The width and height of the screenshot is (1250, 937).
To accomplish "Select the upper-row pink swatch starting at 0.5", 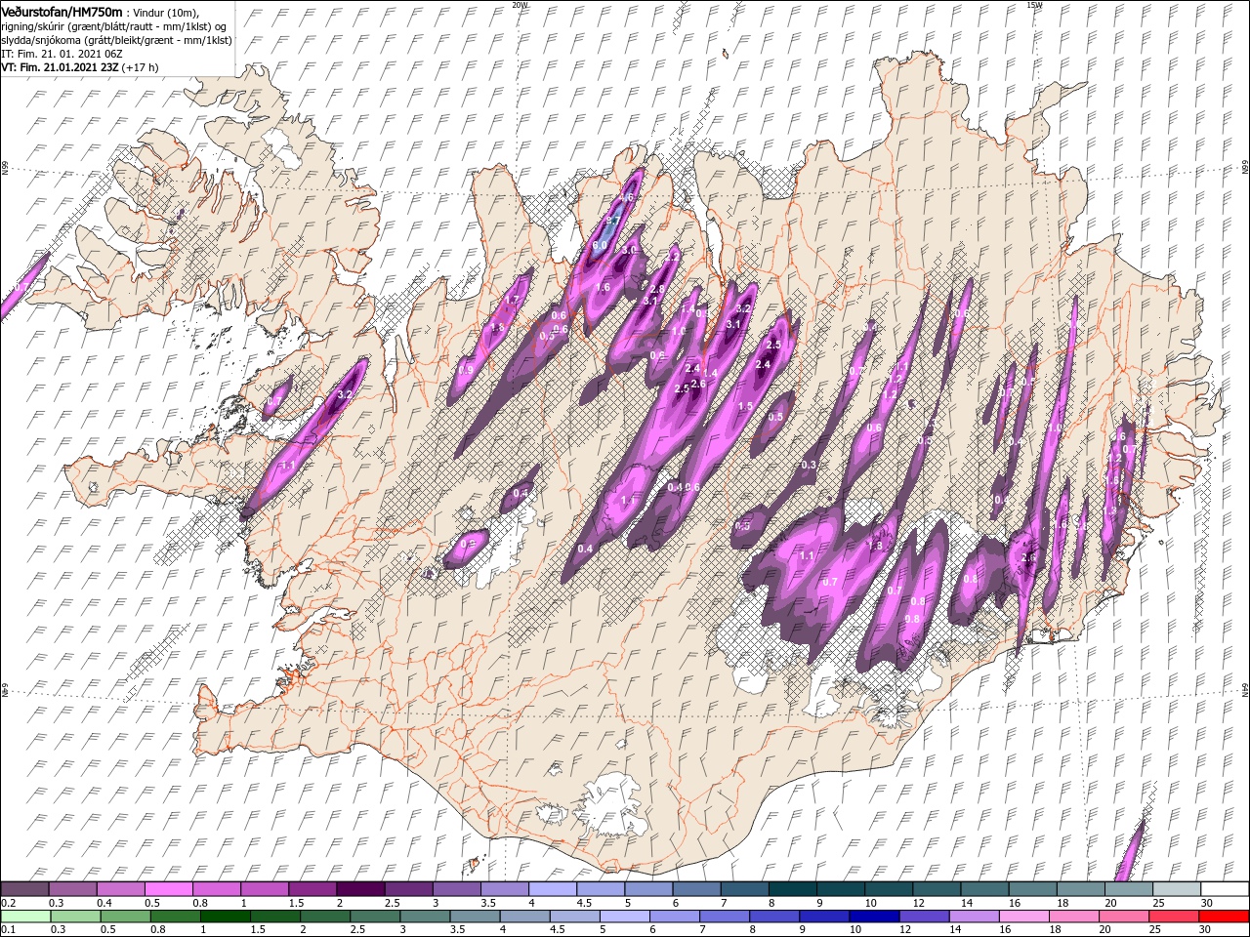I will pos(169,889).
